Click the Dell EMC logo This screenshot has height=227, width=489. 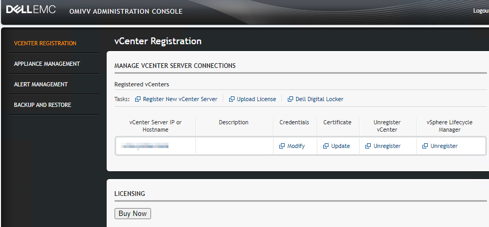[x=31, y=11]
